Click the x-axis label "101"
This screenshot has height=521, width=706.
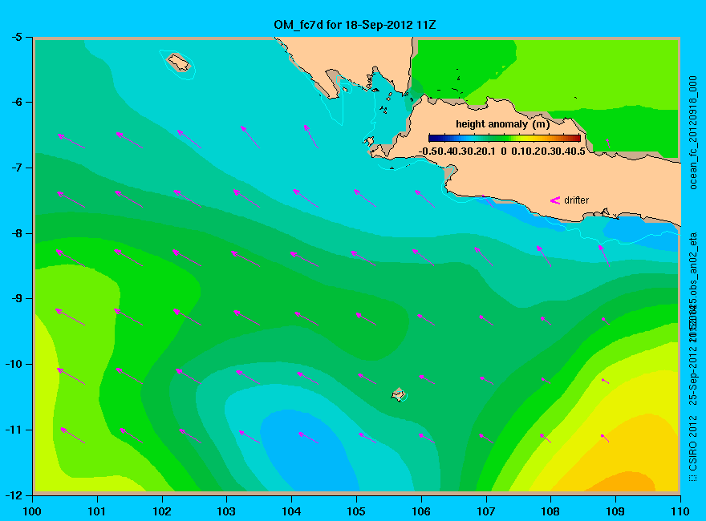click(97, 511)
